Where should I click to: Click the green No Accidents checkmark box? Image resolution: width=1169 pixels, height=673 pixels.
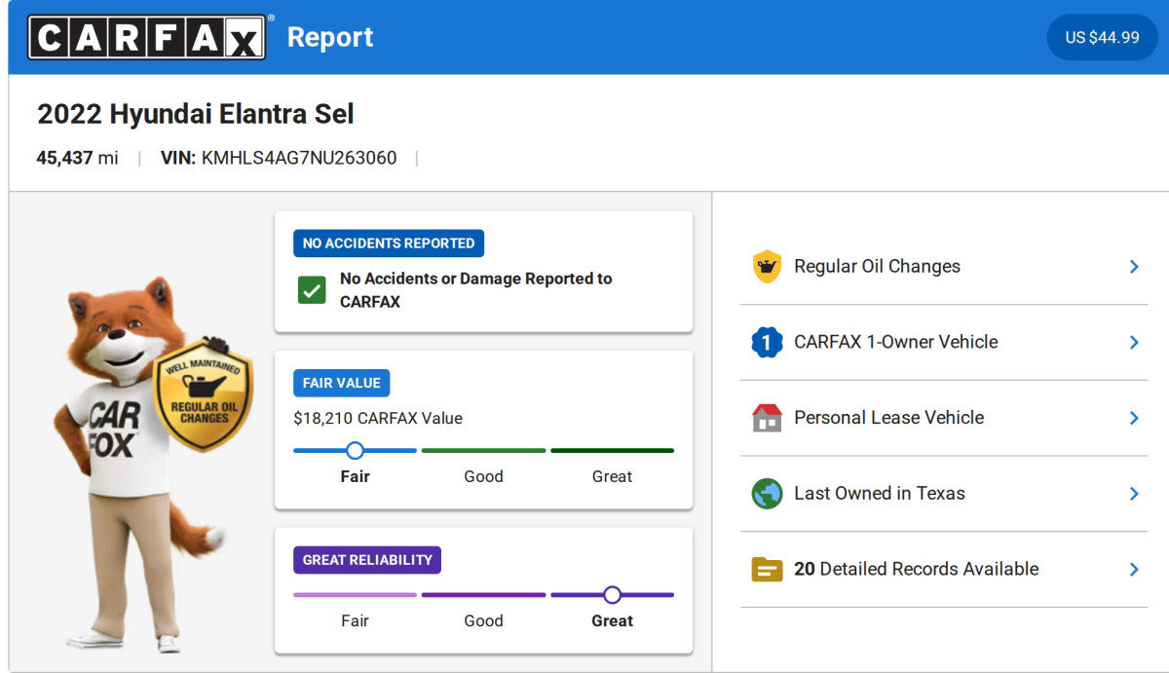(x=312, y=290)
